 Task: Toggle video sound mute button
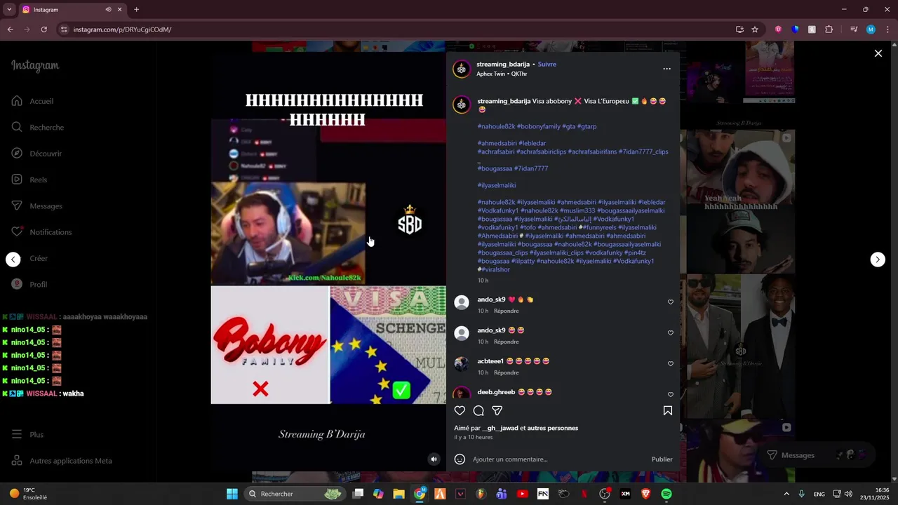click(x=434, y=459)
